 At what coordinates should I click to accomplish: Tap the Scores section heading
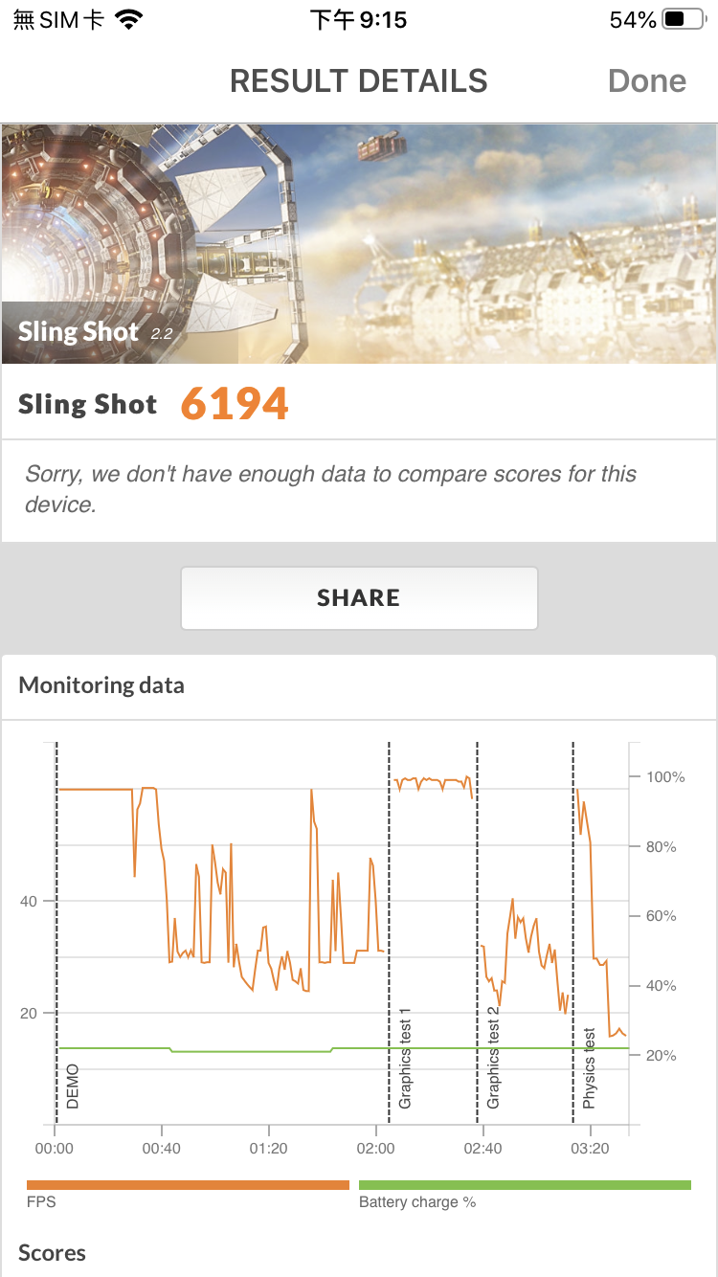click(x=53, y=1253)
